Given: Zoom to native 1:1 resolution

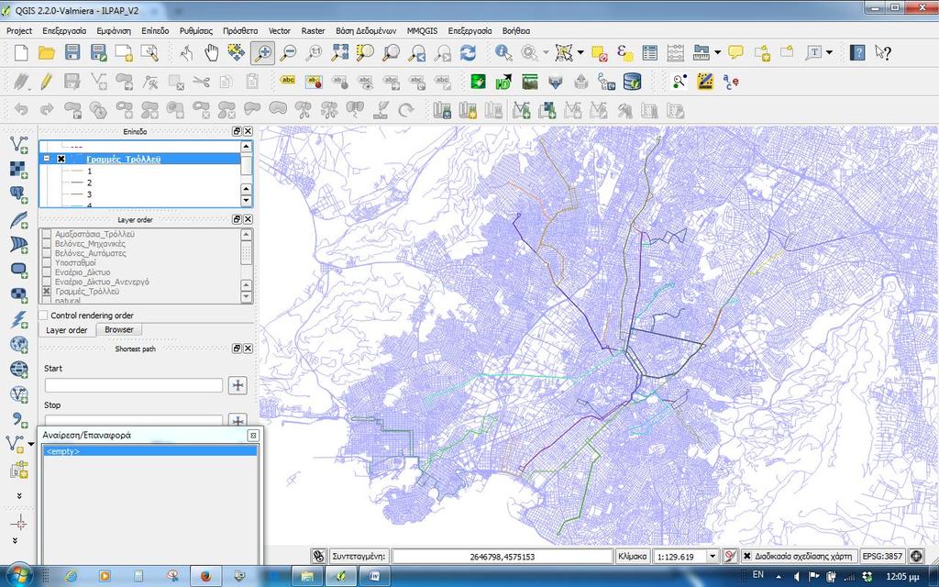Looking at the screenshot, I should (x=314, y=52).
